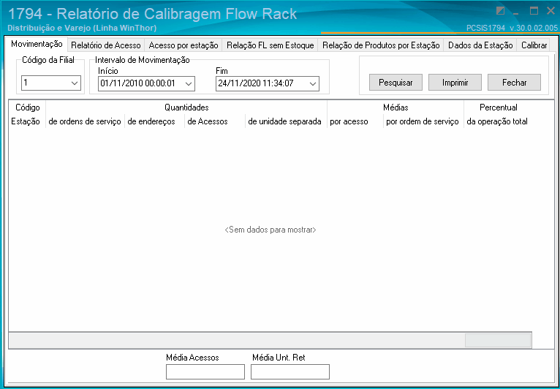Click the 'de ordens de serviço' column header
Viewport: 560px width, 389px height.
point(85,121)
